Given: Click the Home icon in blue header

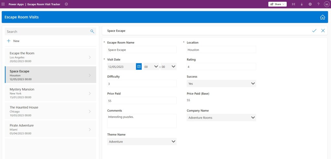Looking at the screenshot, I should tap(322, 17).
